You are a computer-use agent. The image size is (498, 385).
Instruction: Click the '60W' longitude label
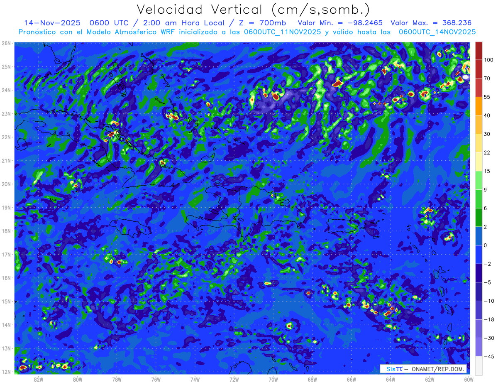469,379
